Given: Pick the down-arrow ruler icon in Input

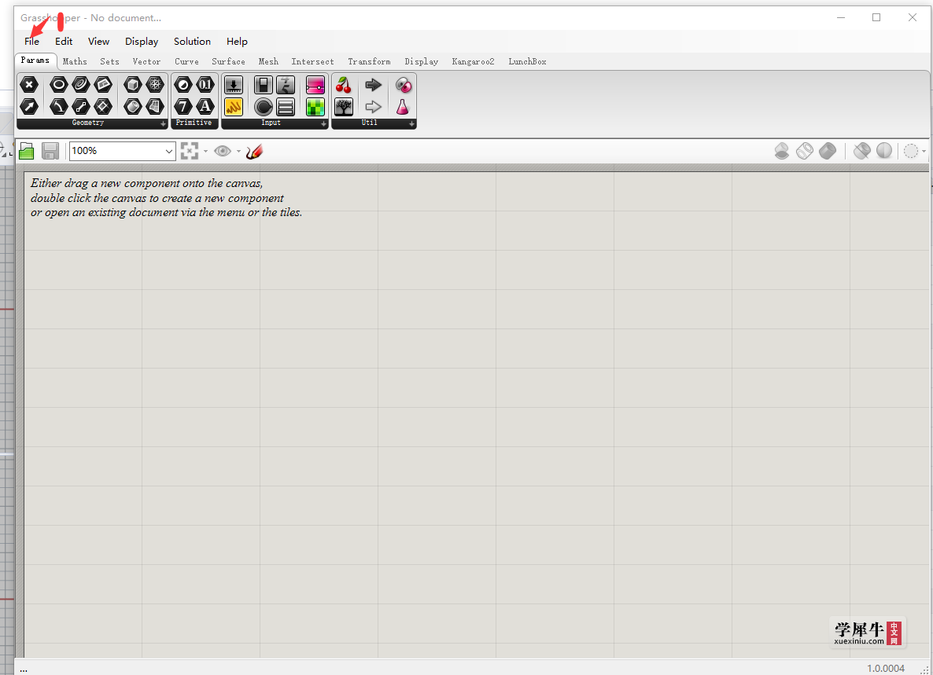Looking at the screenshot, I should click(x=233, y=85).
